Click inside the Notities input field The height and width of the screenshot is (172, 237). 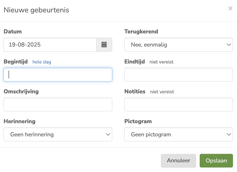pyautogui.click(x=179, y=104)
